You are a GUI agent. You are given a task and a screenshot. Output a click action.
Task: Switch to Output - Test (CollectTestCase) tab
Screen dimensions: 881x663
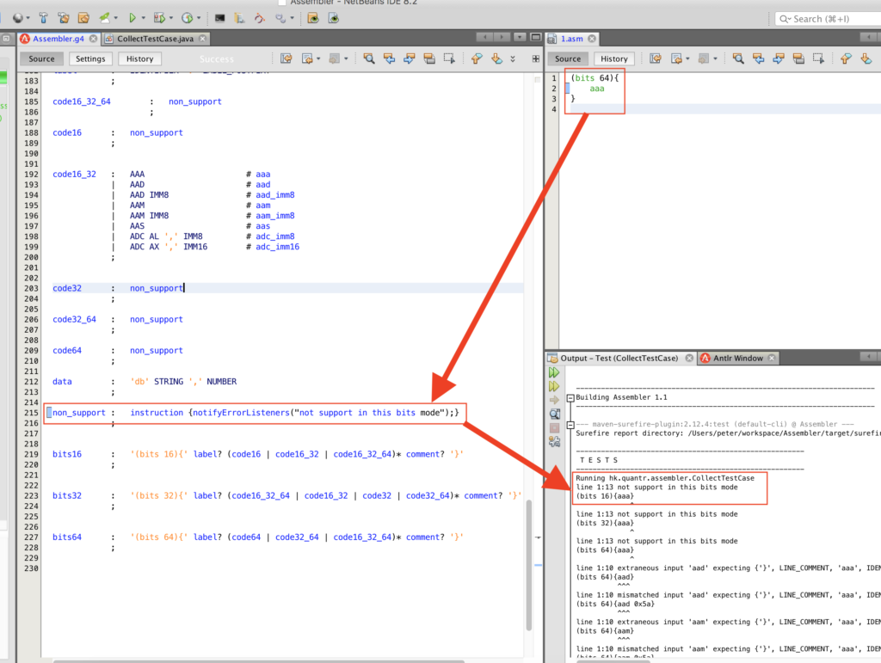(619, 359)
